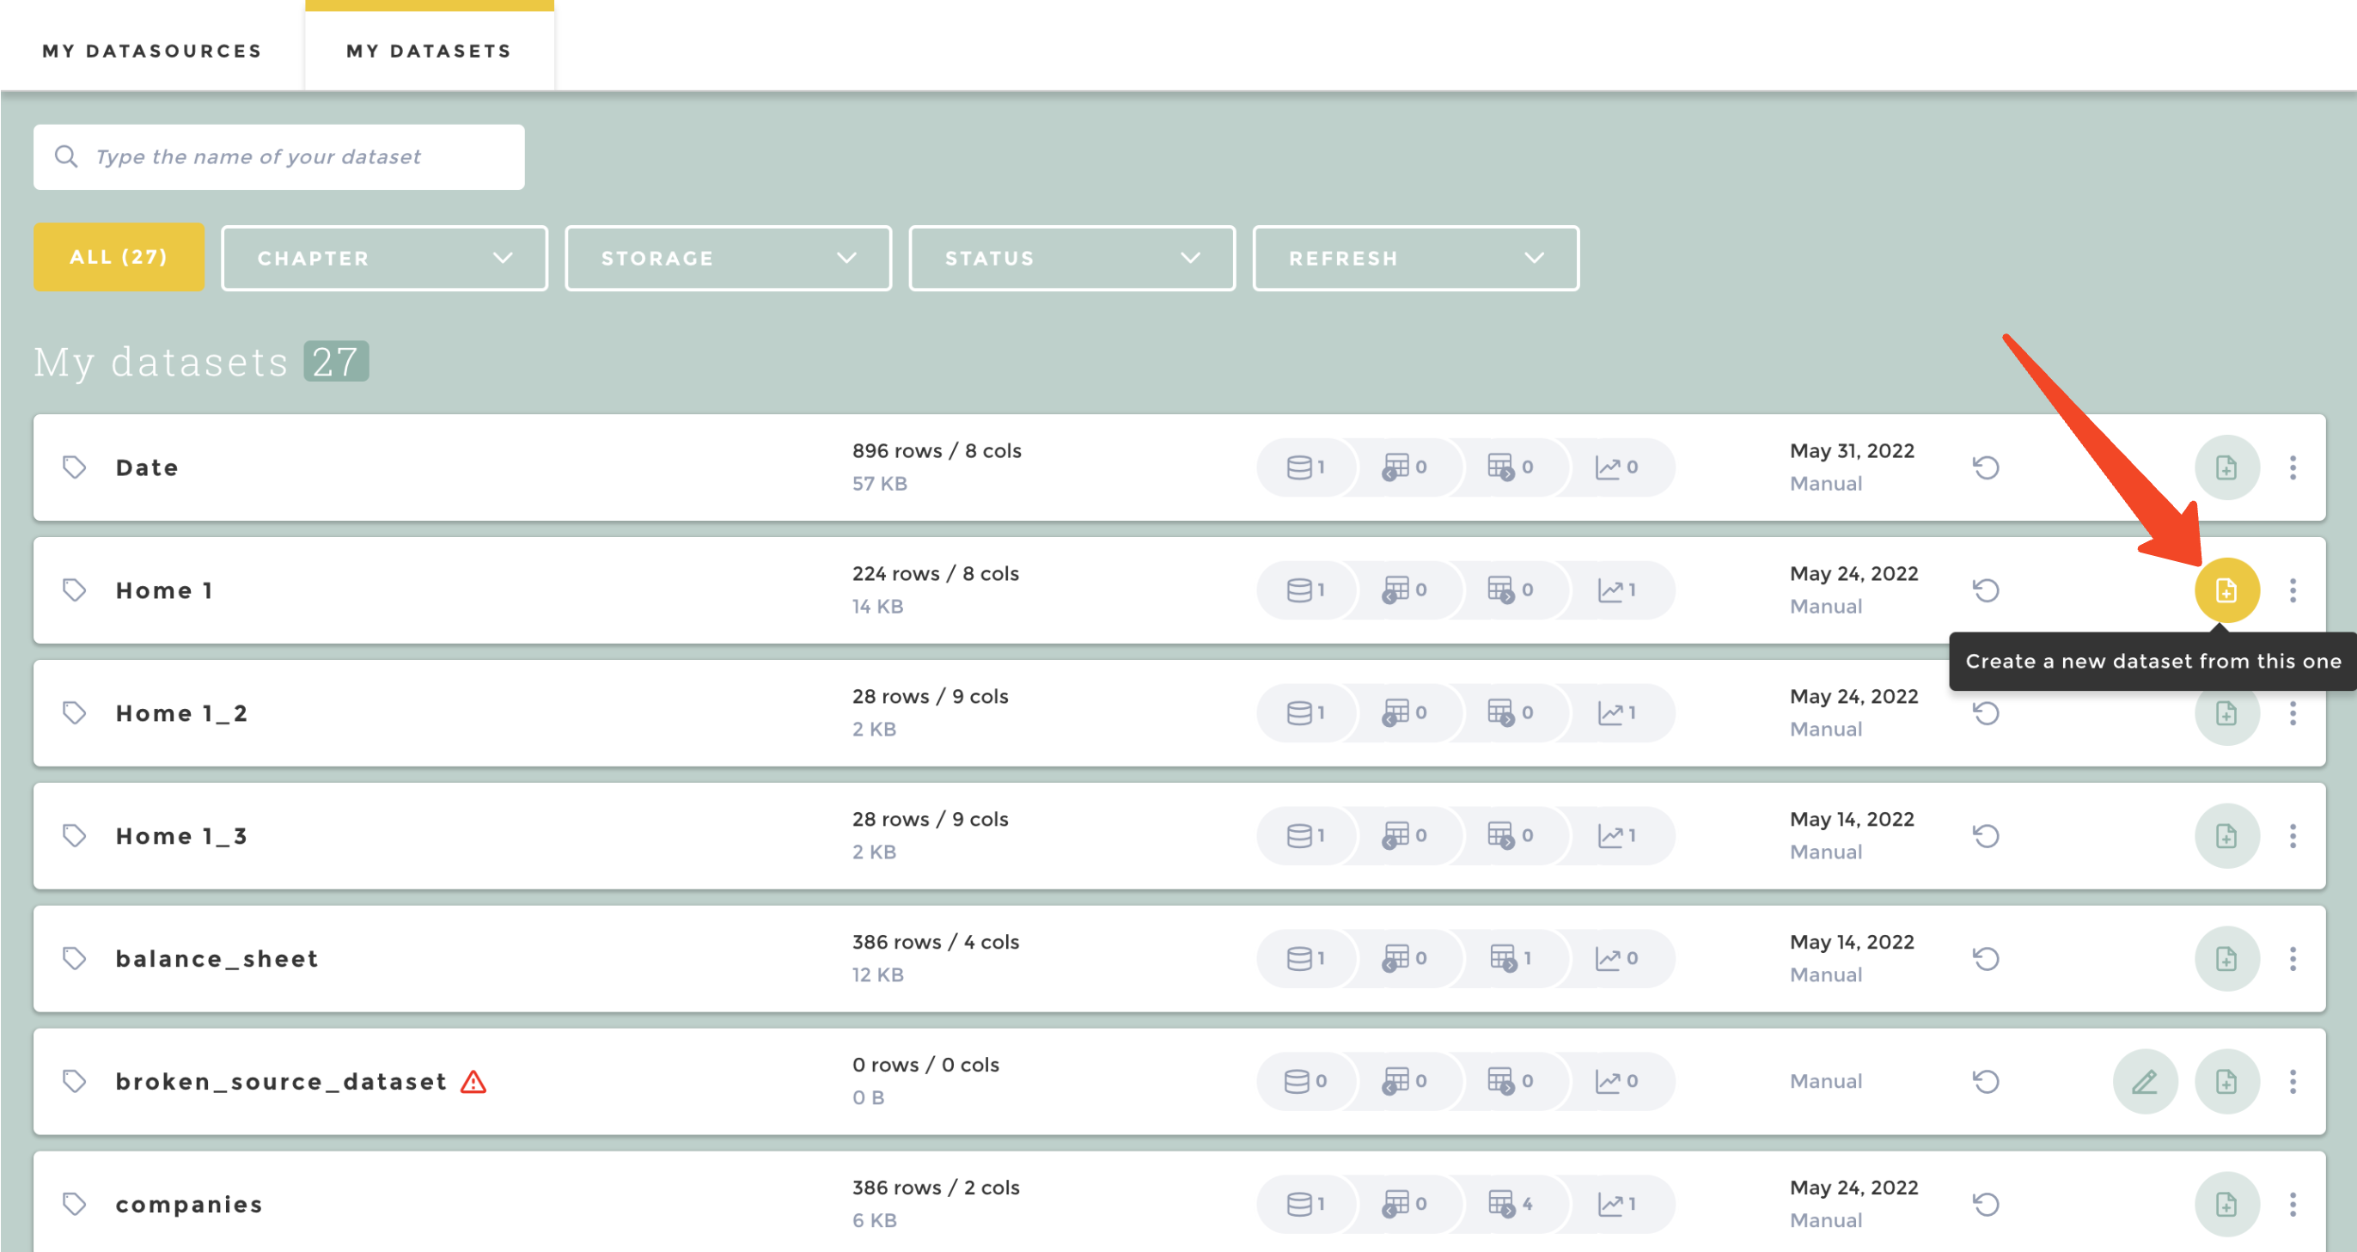The height and width of the screenshot is (1252, 2357).
Task: Create new dataset from balance_sheet
Action: (x=2226, y=958)
